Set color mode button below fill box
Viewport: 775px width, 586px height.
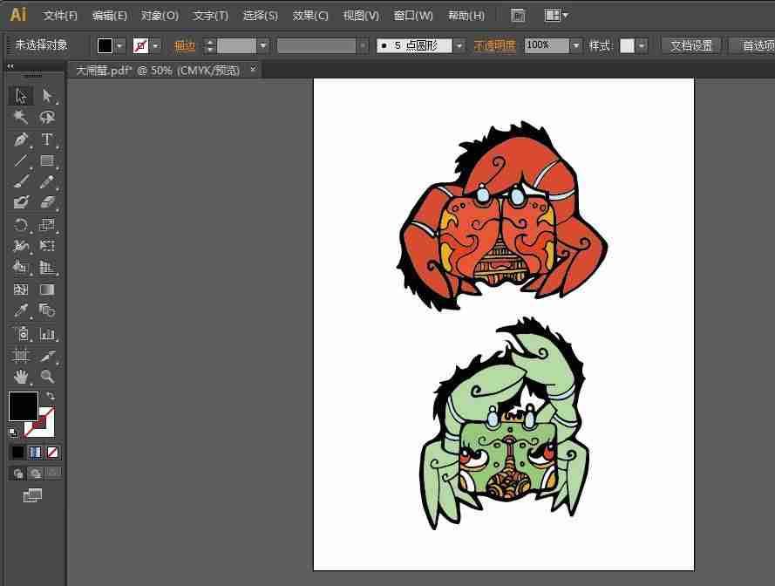click(17, 452)
